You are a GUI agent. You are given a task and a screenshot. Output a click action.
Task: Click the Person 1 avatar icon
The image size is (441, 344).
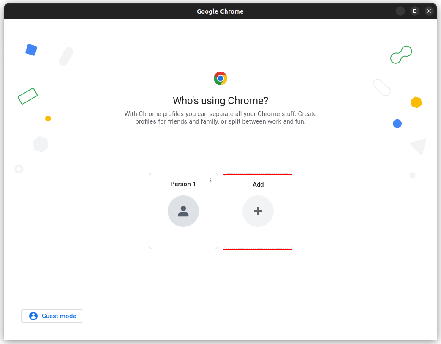coord(183,211)
